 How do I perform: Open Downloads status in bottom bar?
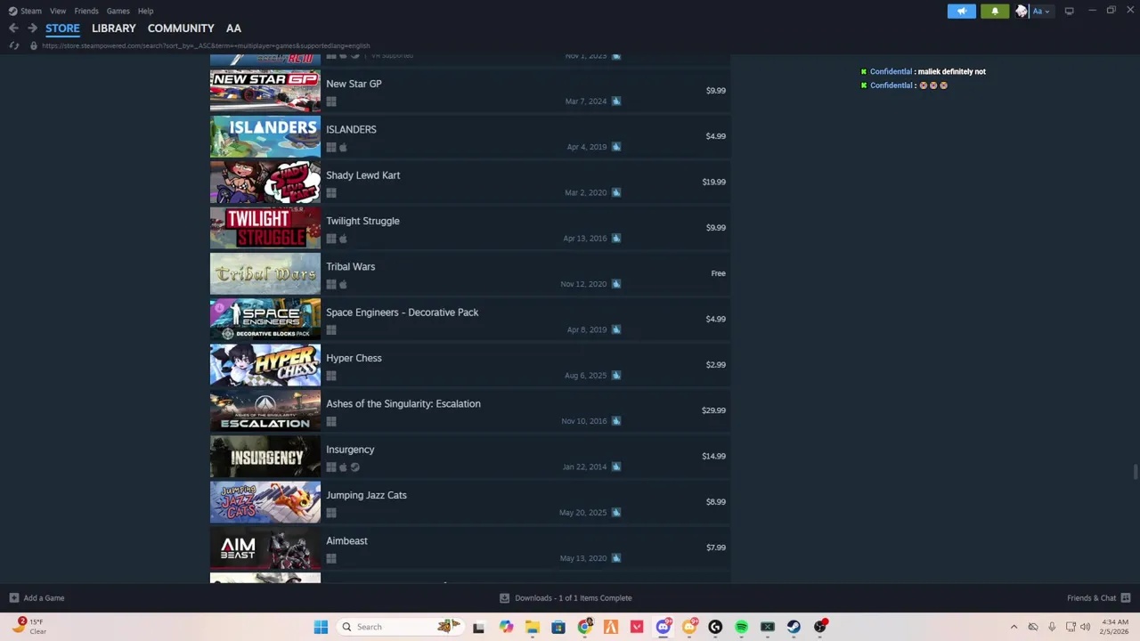[x=566, y=598]
